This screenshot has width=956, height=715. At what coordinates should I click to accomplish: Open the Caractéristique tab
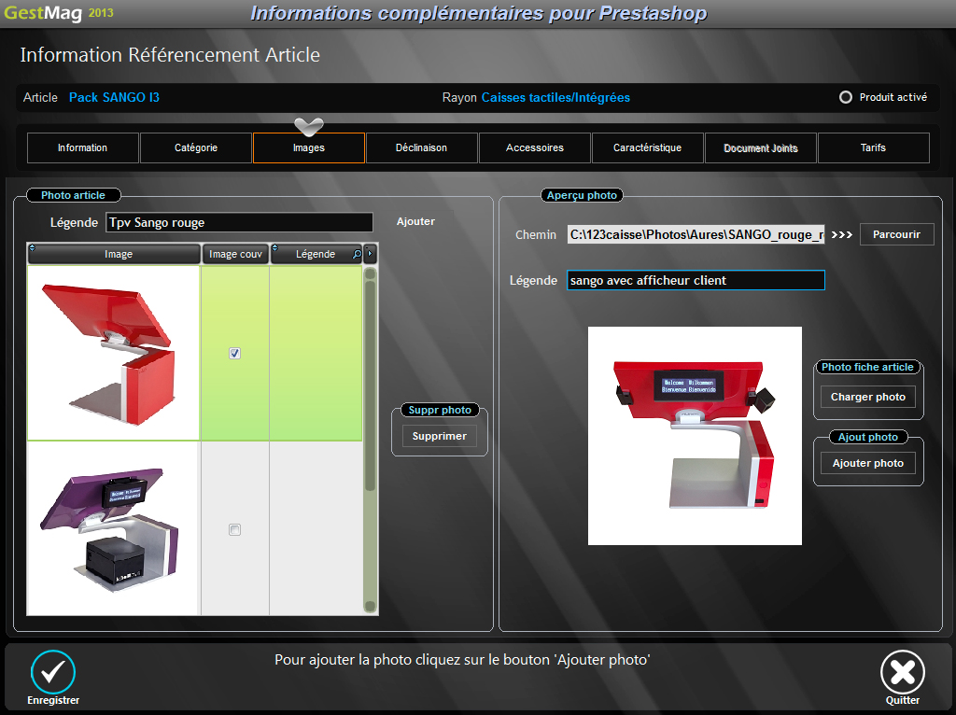click(648, 147)
